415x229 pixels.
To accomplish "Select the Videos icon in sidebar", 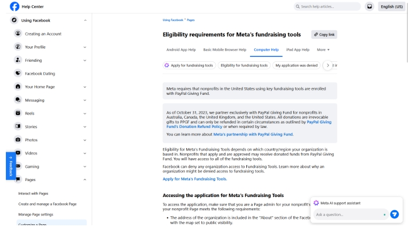I will pyautogui.click(x=18, y=153).
